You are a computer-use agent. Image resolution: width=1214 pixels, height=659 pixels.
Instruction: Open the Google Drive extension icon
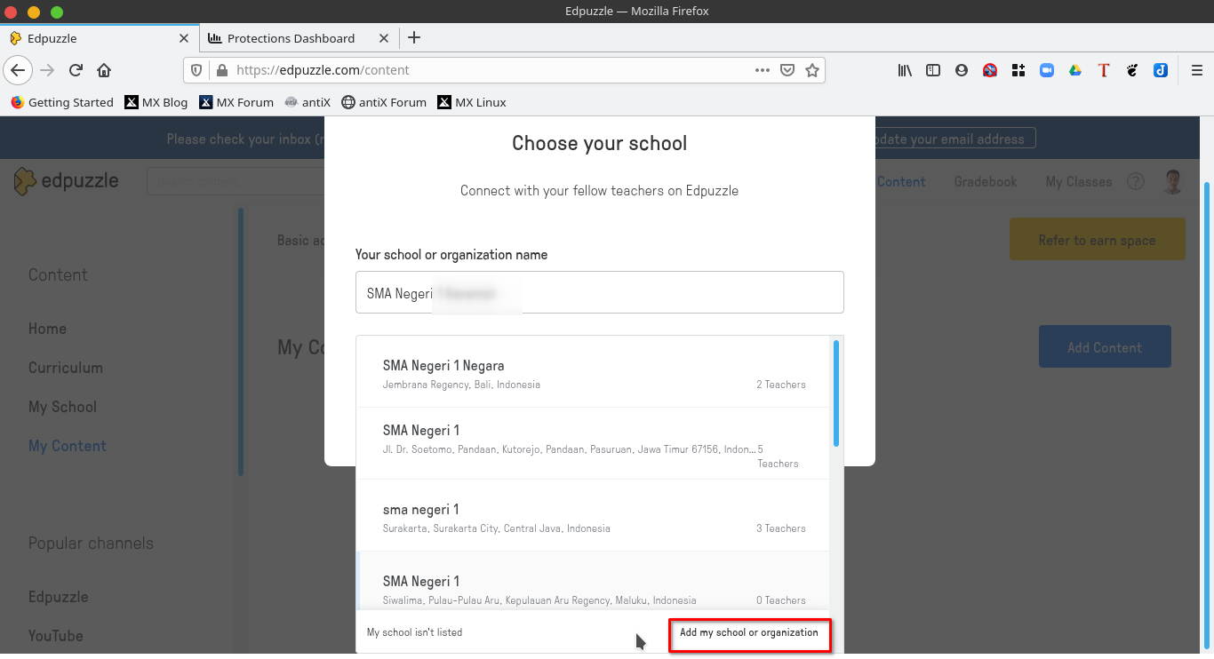(1075, 70)
